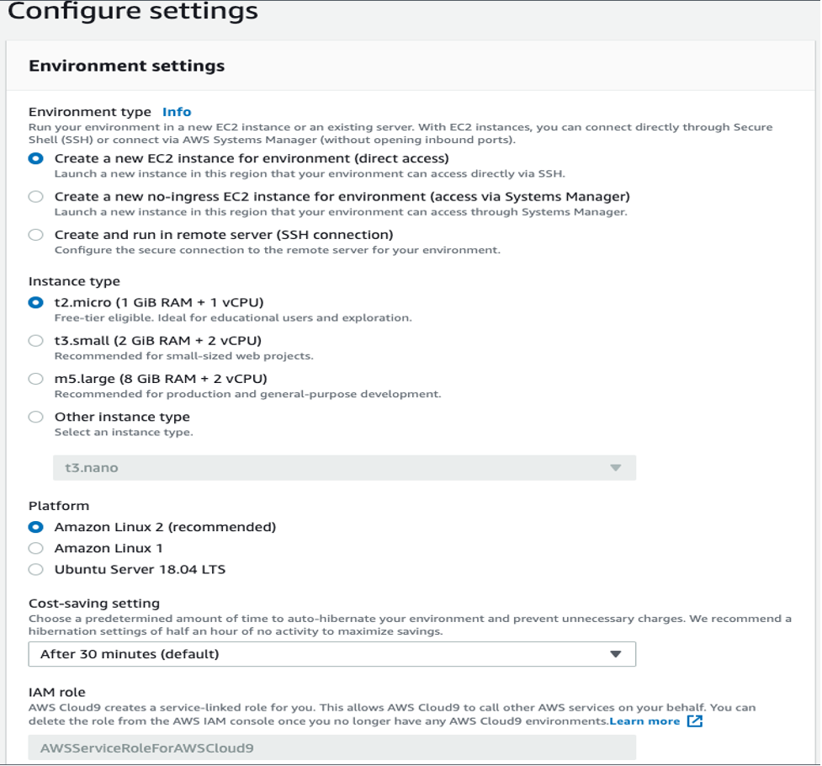
Task: Open After 30 minutes default selector
Action: (332, 654)
